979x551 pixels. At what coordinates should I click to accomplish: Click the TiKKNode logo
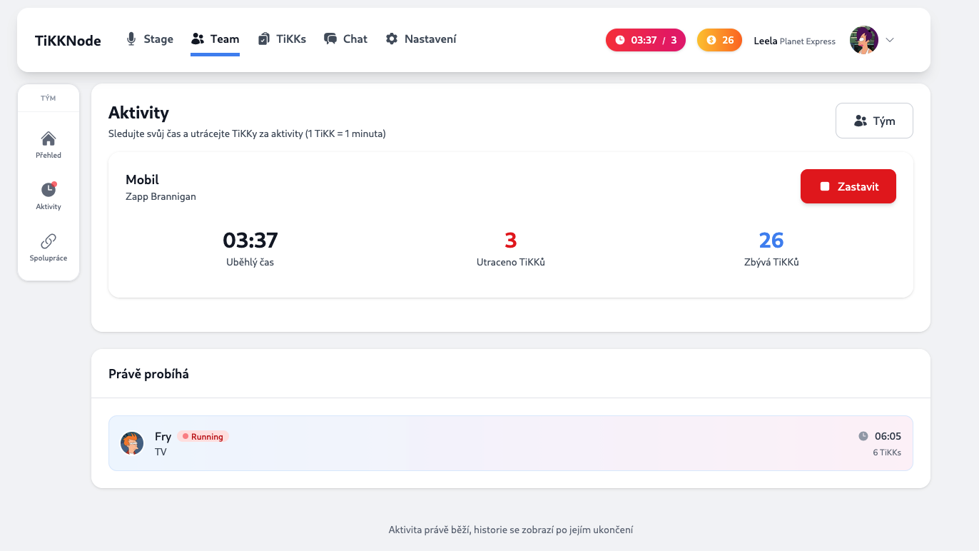click(68, 41)
